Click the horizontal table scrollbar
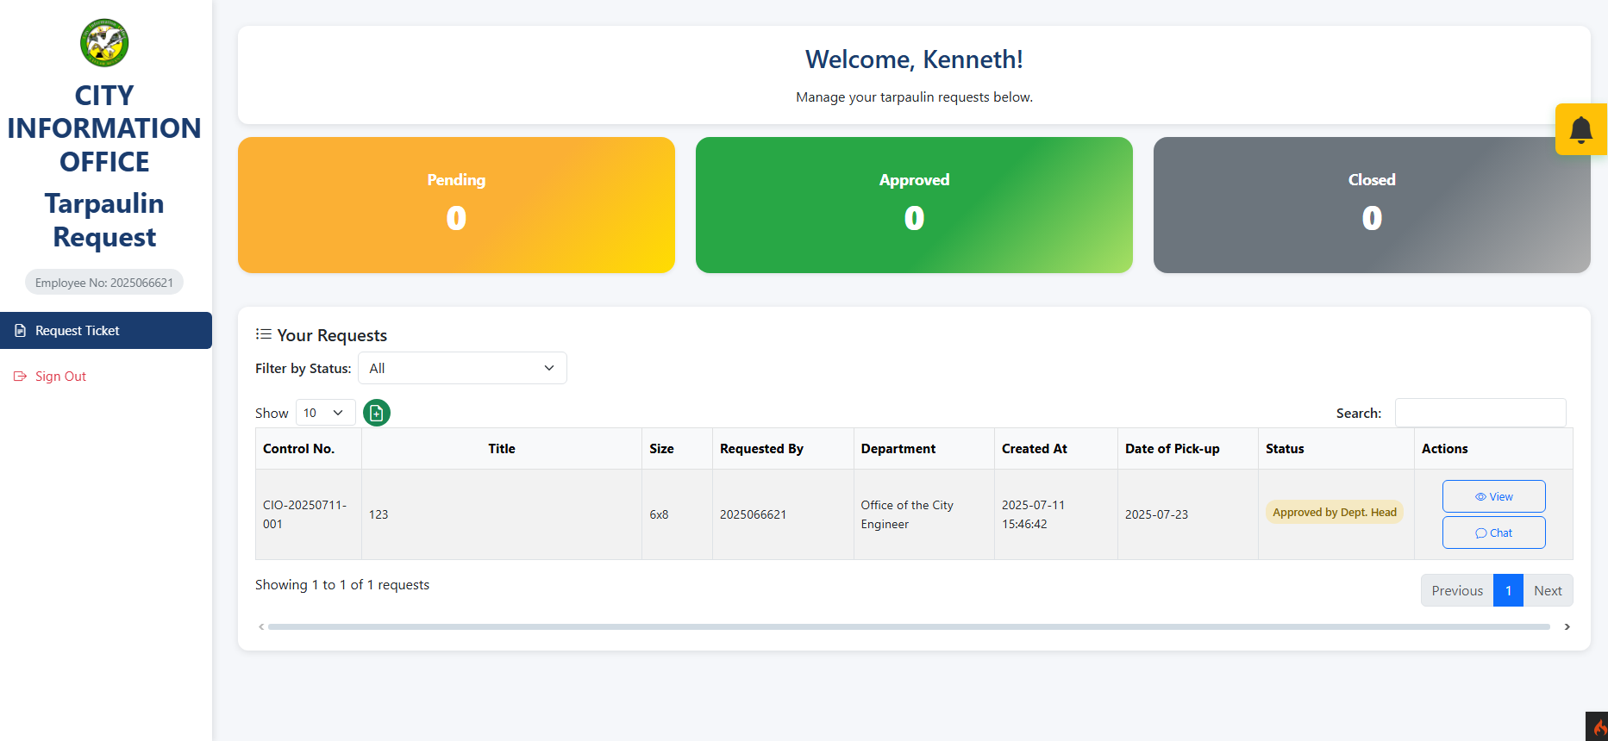The image size is (1608, 741). 909,626
